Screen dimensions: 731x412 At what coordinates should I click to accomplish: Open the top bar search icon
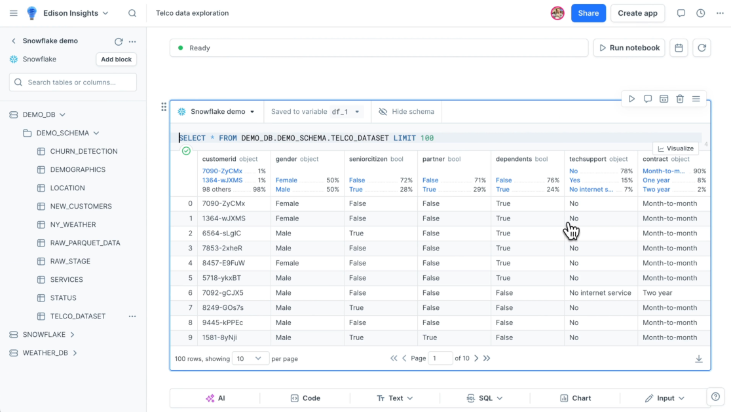(x=132, y=13)
